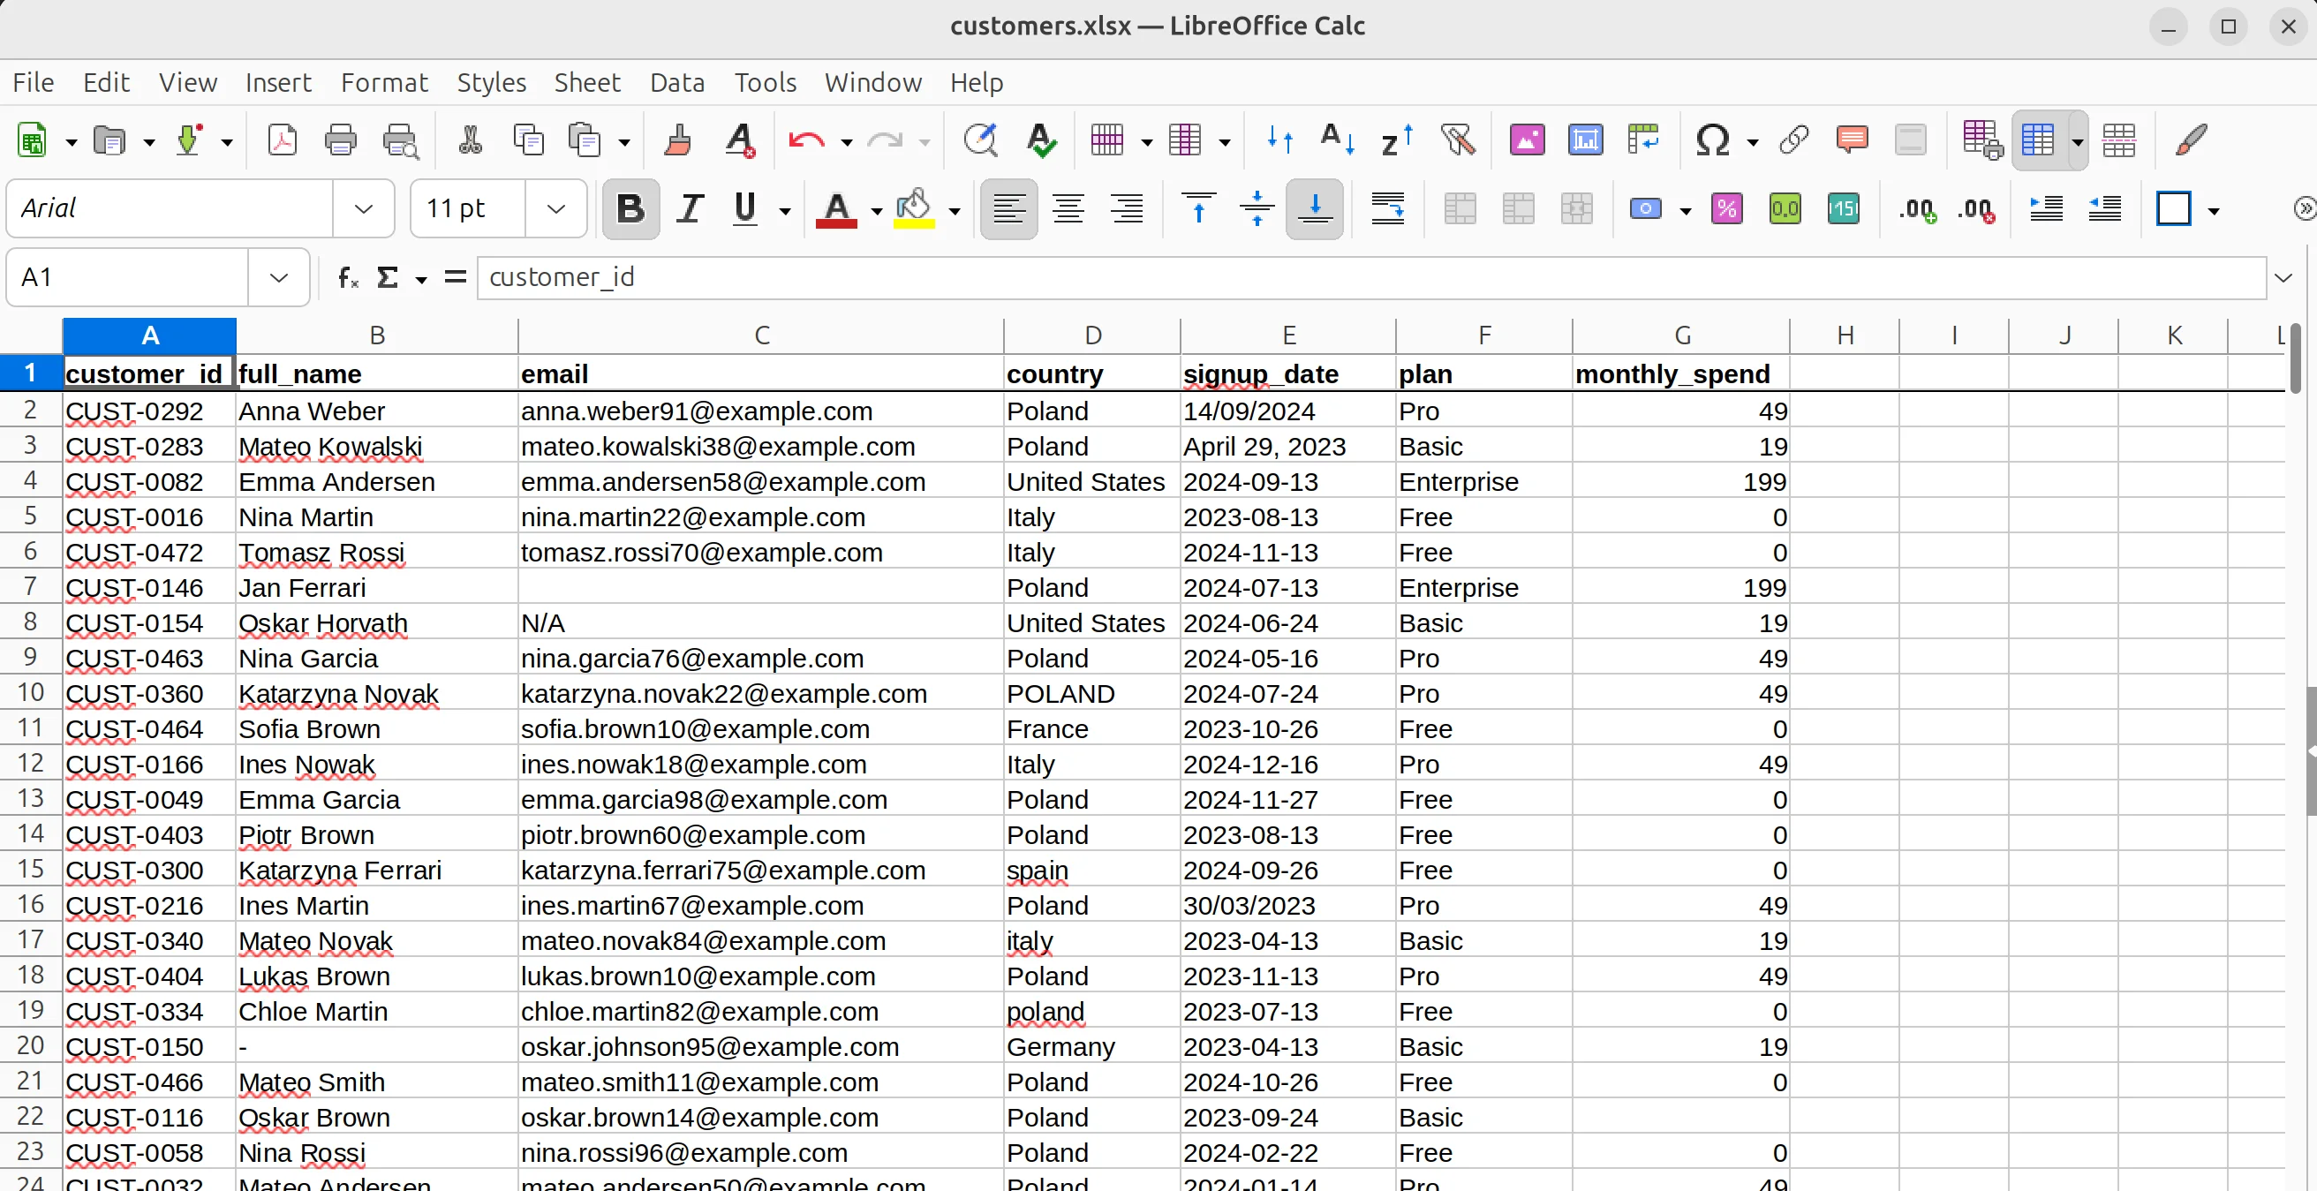
Task: Insert special character Omega
Action: pyautogui.click(x=1712, y=140)
